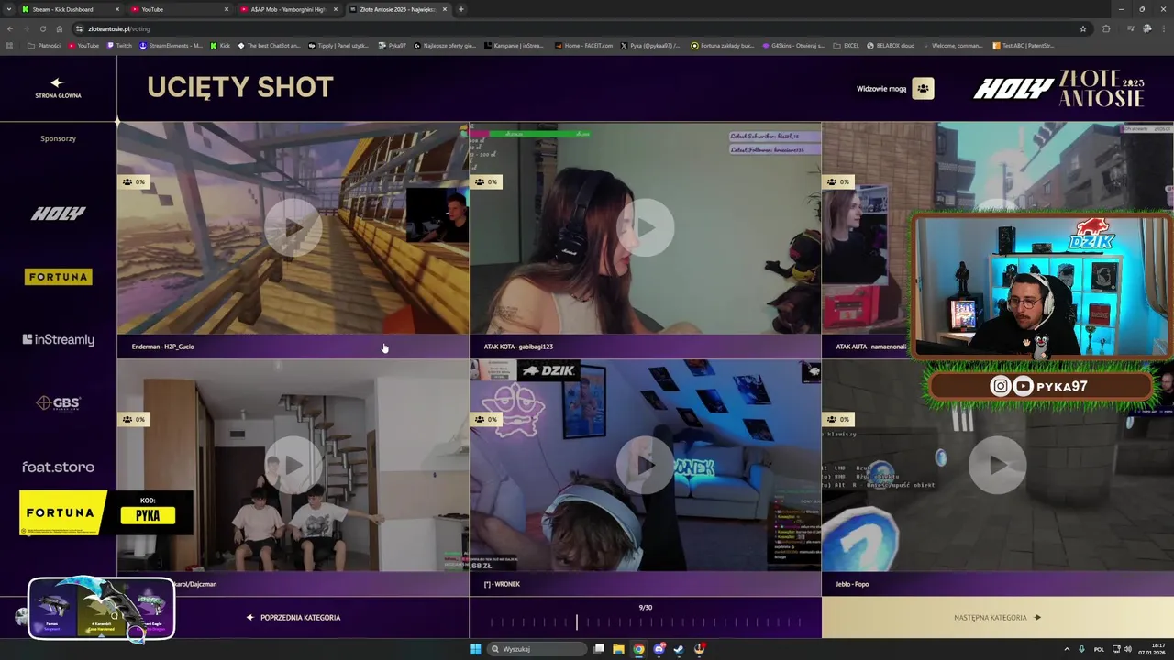
Task: Play the Karol/Dajczman clip
Action: 293,465
